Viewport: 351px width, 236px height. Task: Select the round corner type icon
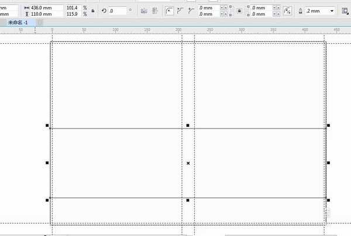point(169,11)
